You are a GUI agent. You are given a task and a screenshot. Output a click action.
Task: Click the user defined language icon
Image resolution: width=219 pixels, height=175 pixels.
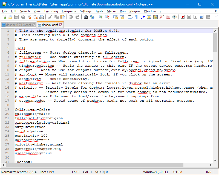point(149,17)
